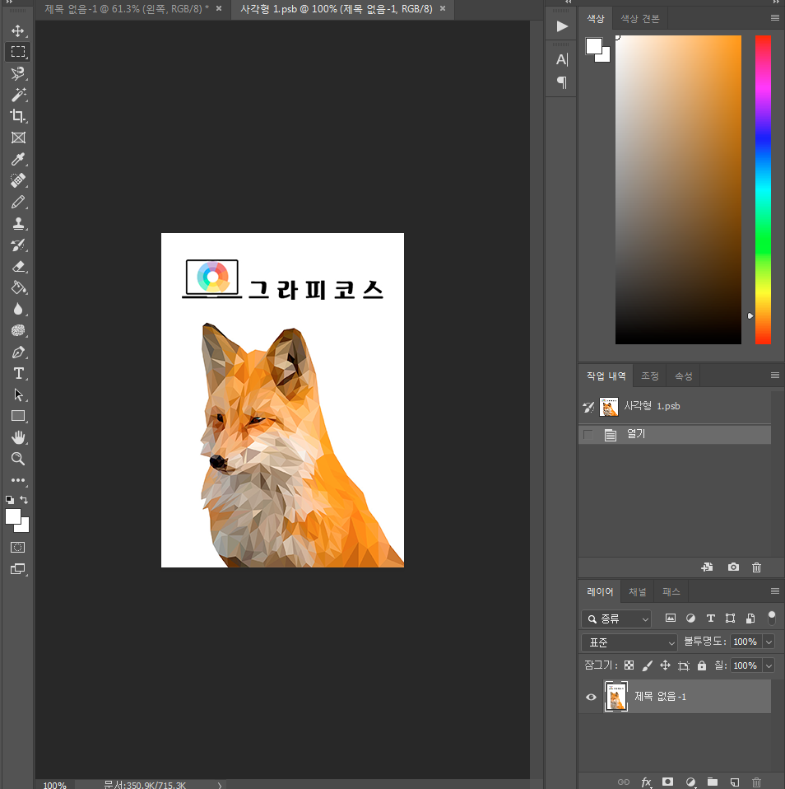
Task: Select the Rectangular Marquee tool
Action: click(18, 52)
